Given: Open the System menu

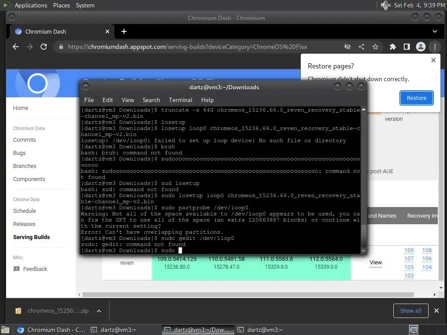Looking at the screenshot, I should pyautogui.click(x=85, y=5).
